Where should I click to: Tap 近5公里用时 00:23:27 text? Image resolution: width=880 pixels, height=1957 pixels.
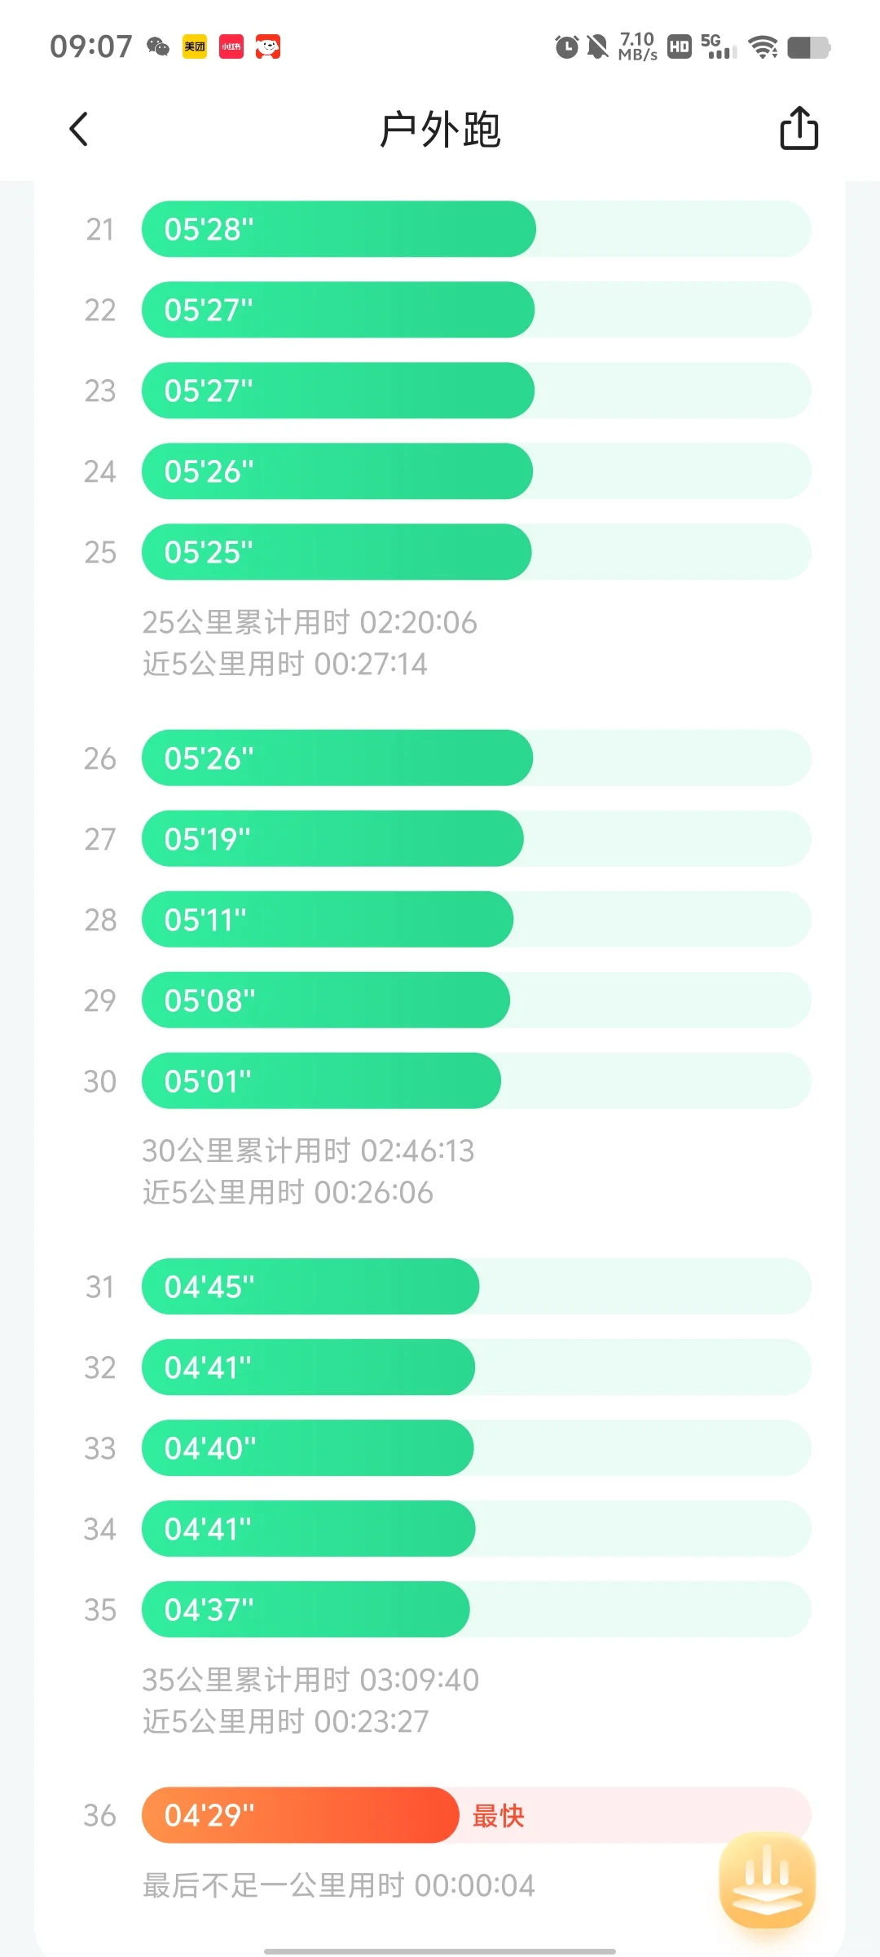coord(285,1721)
